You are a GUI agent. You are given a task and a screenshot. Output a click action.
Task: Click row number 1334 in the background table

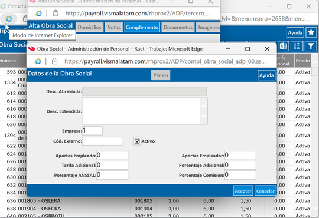(x=10, y=82)
